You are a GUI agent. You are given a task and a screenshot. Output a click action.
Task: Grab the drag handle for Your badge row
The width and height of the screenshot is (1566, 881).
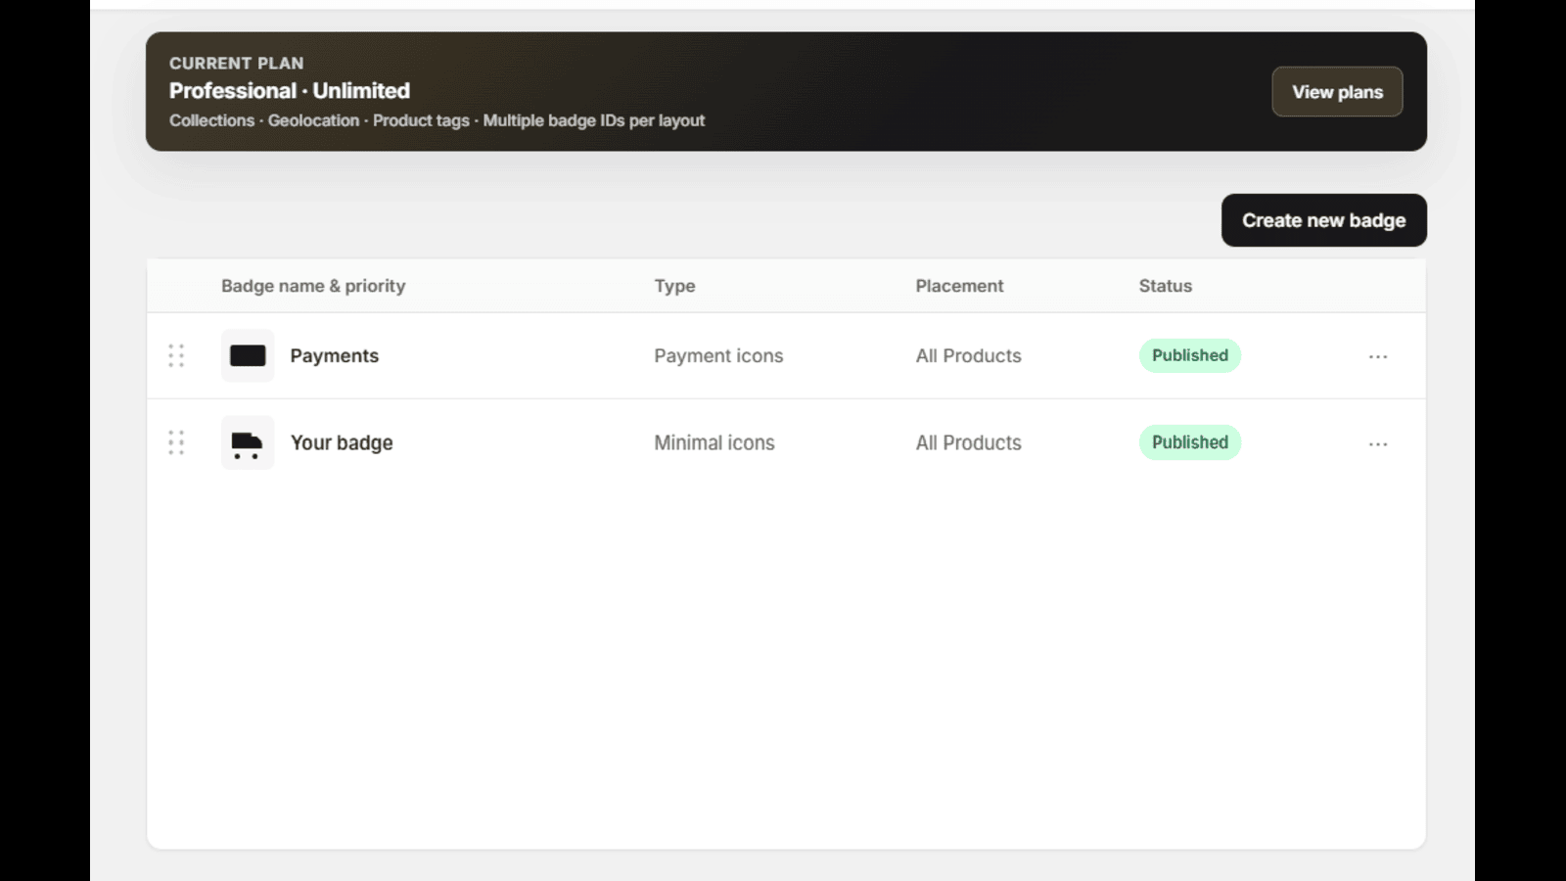pos(176,442)
